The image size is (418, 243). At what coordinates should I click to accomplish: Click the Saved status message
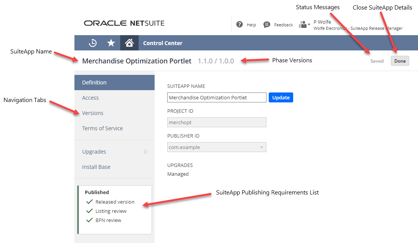point(377,61)
